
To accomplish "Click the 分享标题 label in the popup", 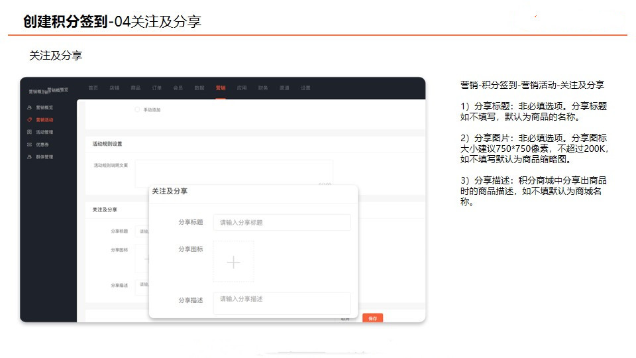I will coord(191,222).
